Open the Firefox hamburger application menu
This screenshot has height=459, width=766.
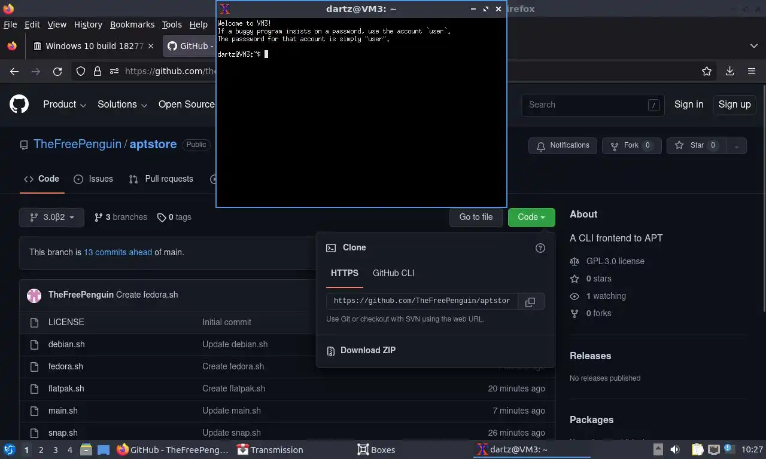[x=752, y=71]
